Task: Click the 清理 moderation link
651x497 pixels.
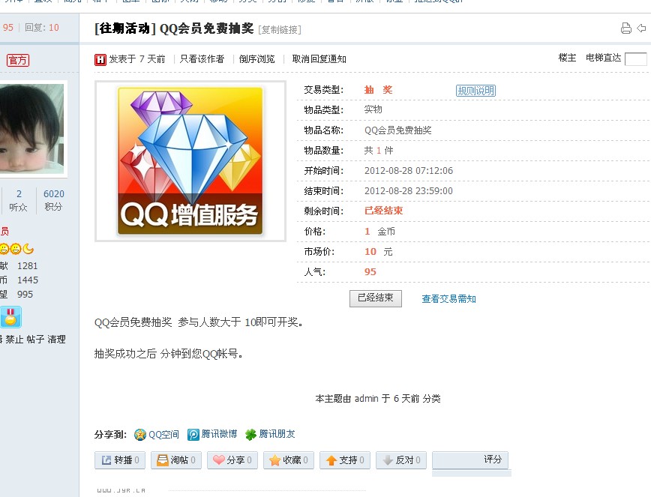Action: (56, 340)
